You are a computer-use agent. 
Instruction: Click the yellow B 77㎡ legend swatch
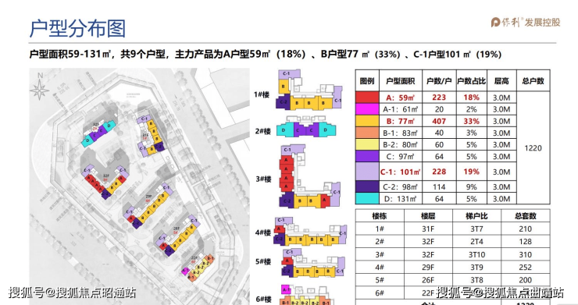tap(367, 121)
